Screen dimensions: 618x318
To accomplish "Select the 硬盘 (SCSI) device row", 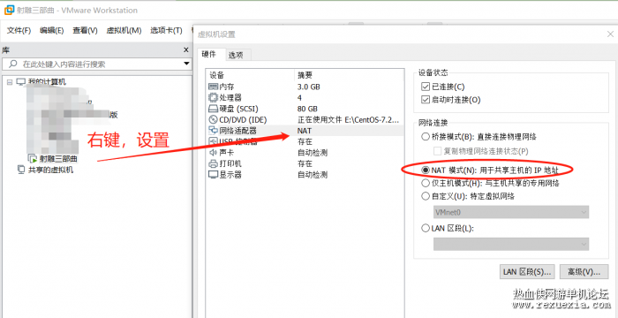I will coord(305,109).
